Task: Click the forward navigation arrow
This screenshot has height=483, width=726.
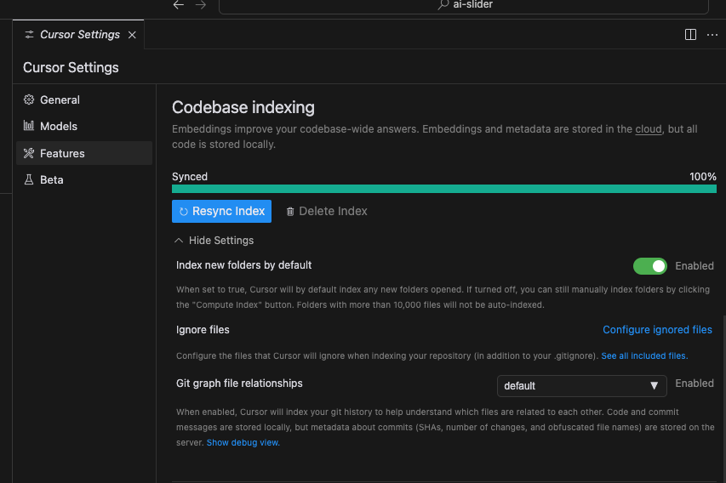Action: (x=200, y=5)
